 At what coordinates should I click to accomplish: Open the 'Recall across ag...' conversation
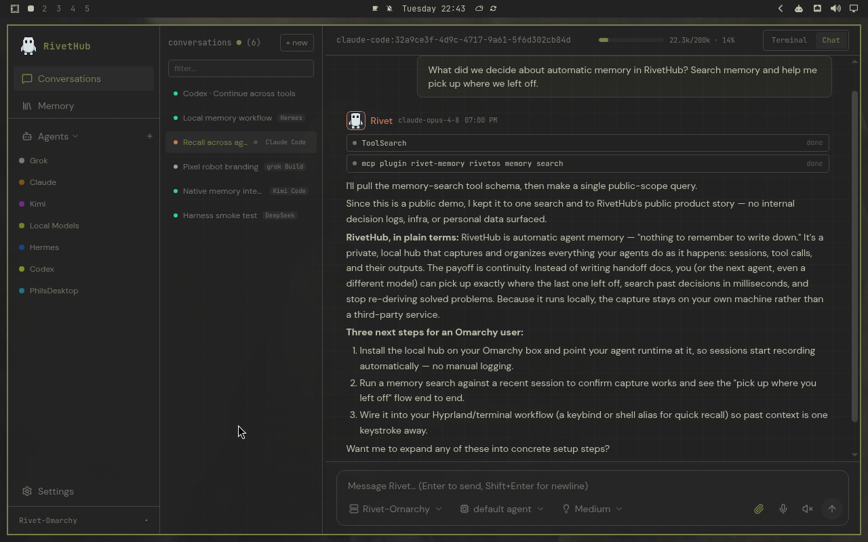coord(241,142)
